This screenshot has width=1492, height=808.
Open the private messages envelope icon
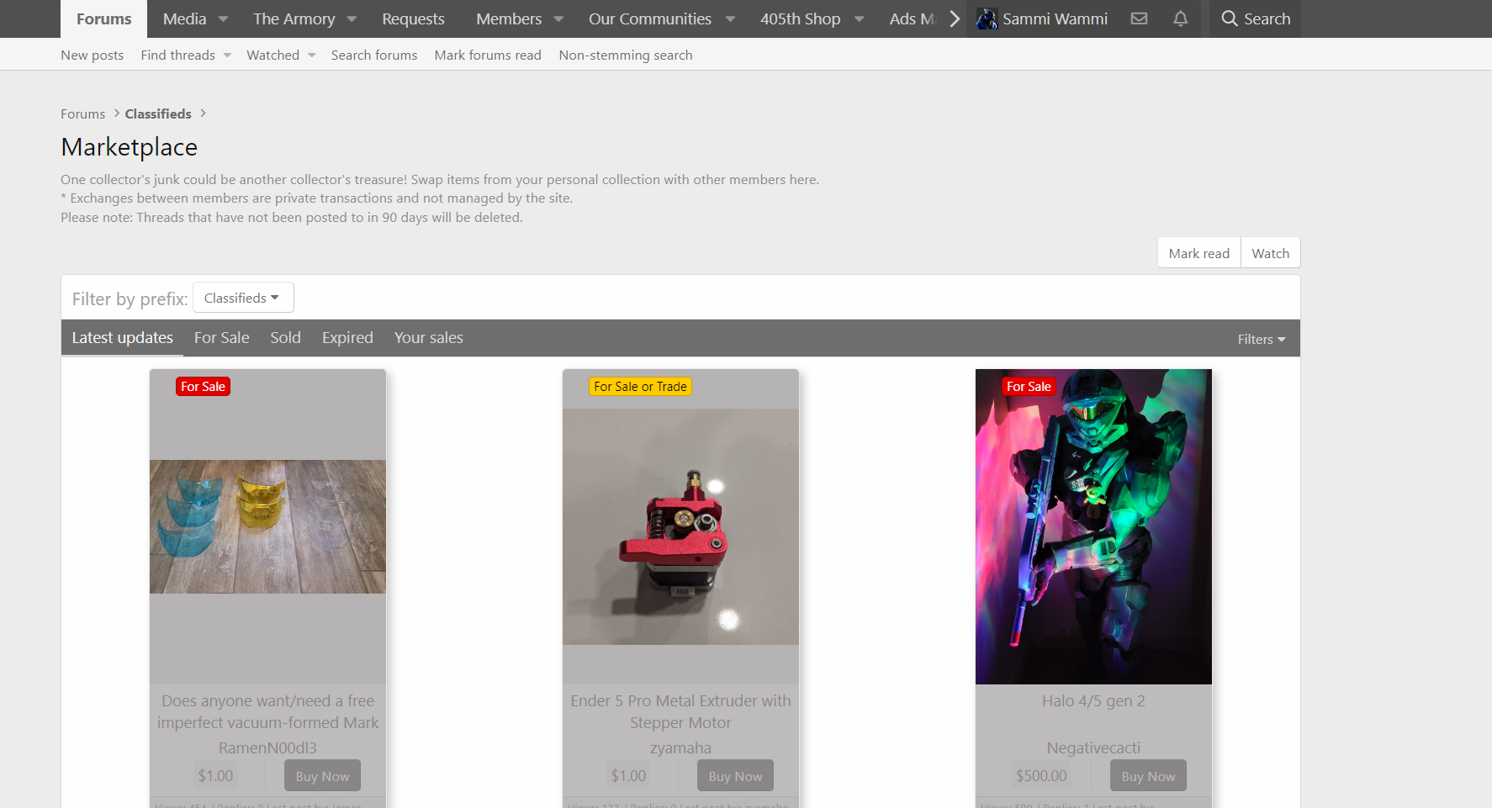pyautogui.click(x=1139, y=18)
